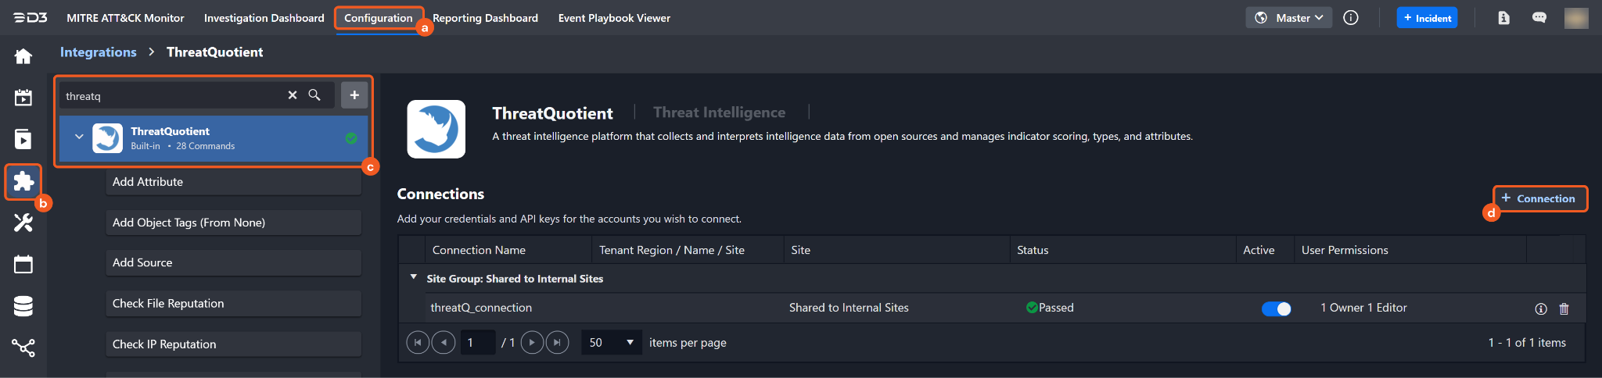Switch to the Investigation Dashboard tab
1602x378 pixels.
click(x=264, y=18)
